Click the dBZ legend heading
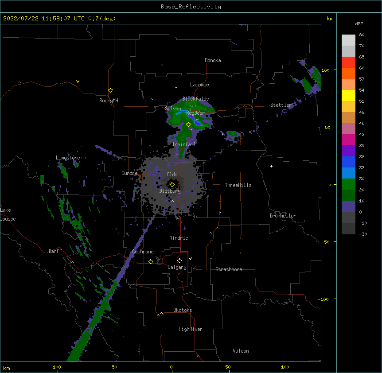 [x=359, y=23]
